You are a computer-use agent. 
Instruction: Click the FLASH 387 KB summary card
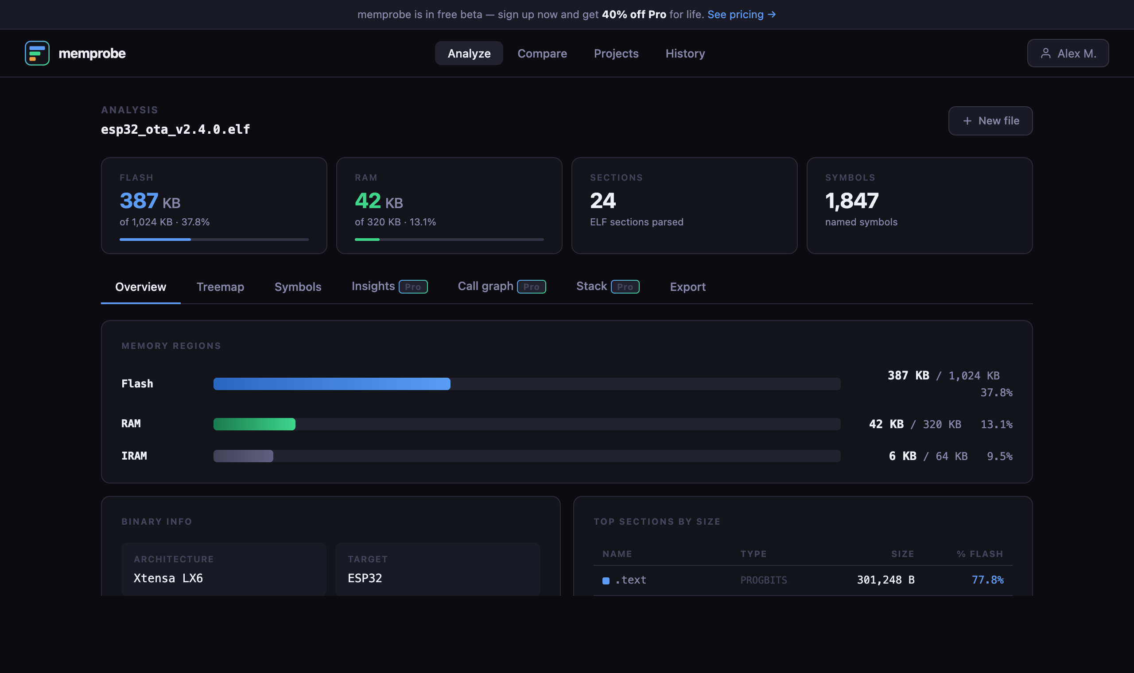214,205
